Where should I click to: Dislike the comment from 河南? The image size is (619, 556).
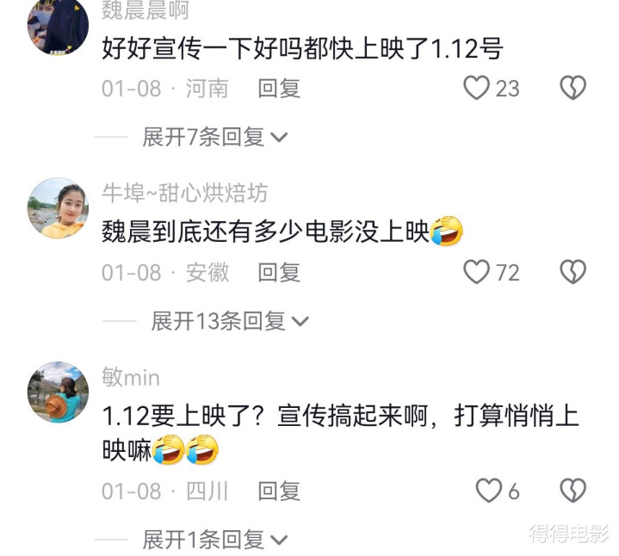(x=573, y=88)
